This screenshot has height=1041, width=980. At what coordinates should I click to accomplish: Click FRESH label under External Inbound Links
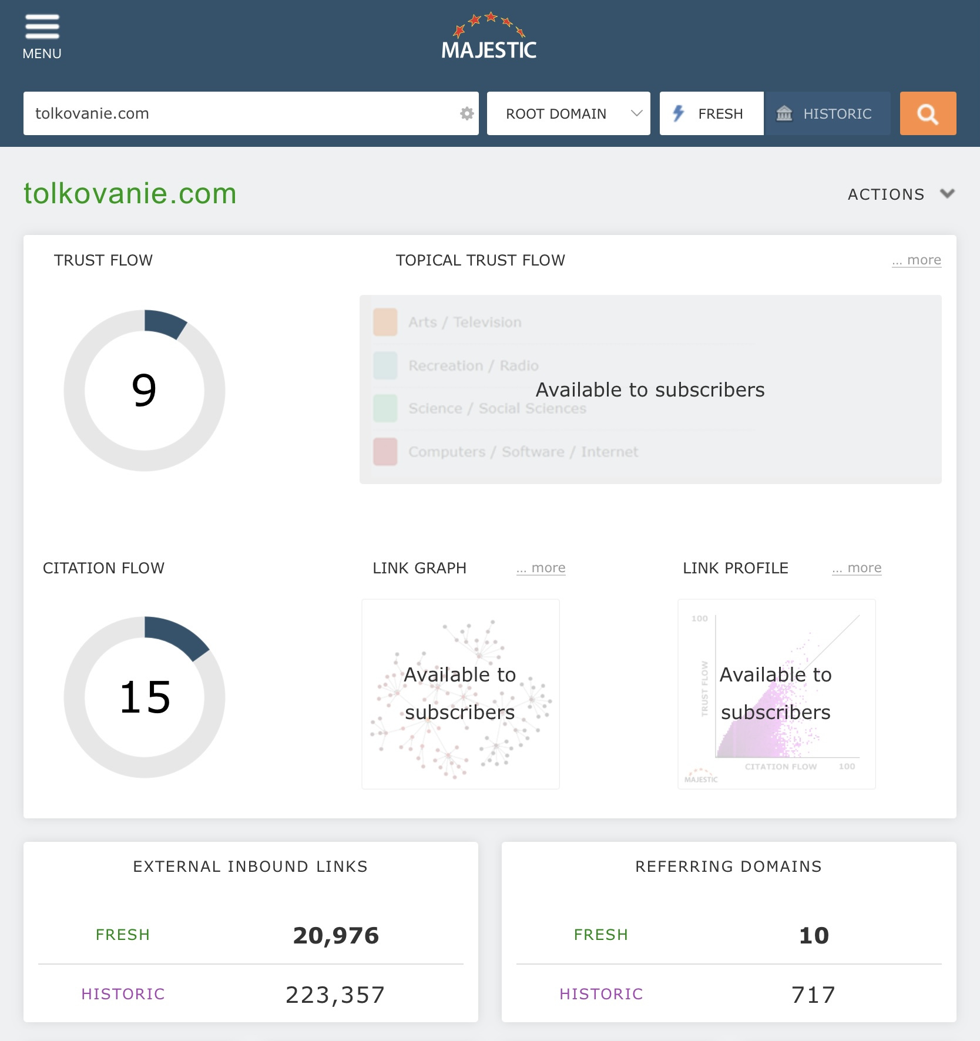[x=123, y=935]
